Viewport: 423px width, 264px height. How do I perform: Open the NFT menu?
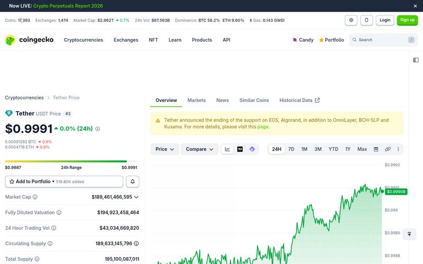pyautogui.click(x=153, y=40)
